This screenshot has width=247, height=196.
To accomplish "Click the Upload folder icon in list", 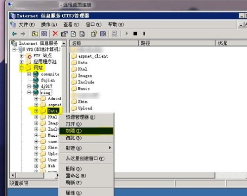I will pos(74,108).
